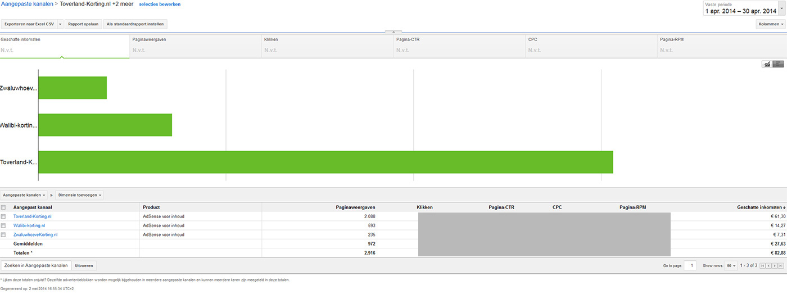Click the 235 page views cell
This screenshot has width=787, height=294.
click(372, 234)
